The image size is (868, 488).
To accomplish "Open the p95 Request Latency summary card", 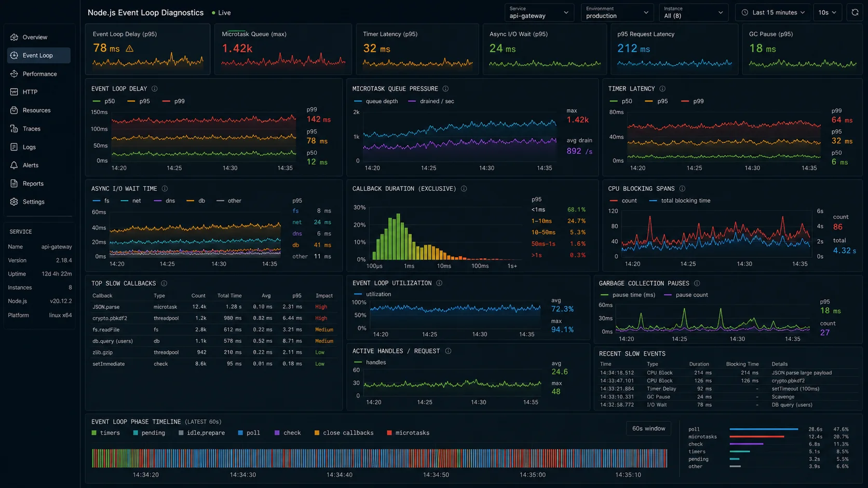I will [x=674, y=49].
